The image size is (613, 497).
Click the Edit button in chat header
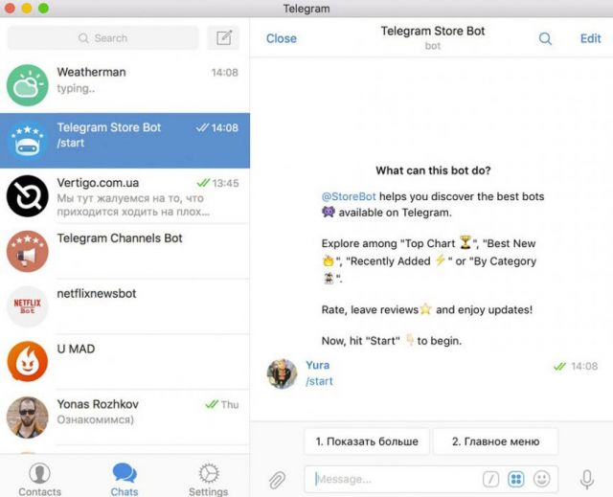click(x=590, y=38)
